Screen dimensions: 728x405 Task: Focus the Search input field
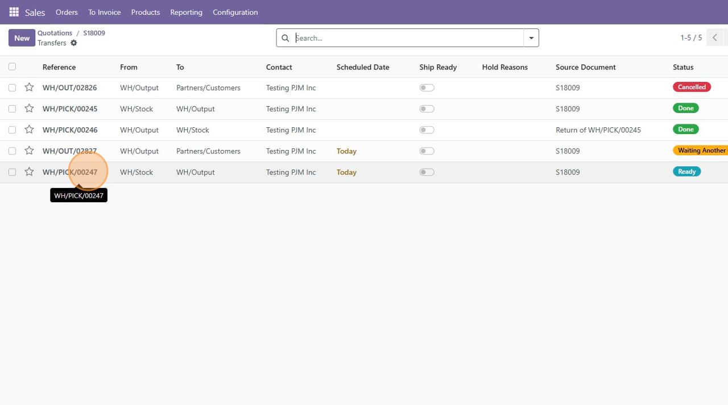tap(407, 38)
